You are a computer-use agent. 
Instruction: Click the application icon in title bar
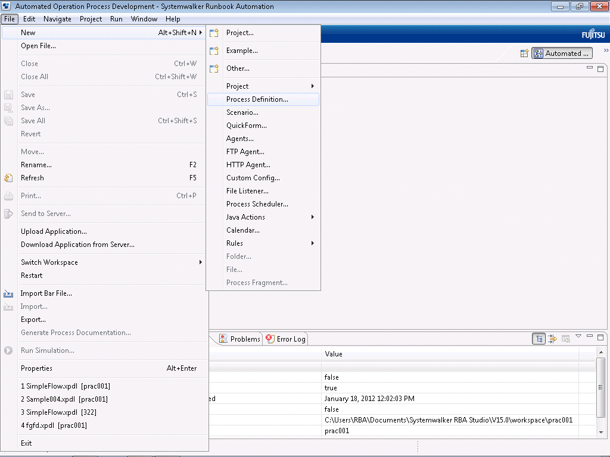[6, 6]
